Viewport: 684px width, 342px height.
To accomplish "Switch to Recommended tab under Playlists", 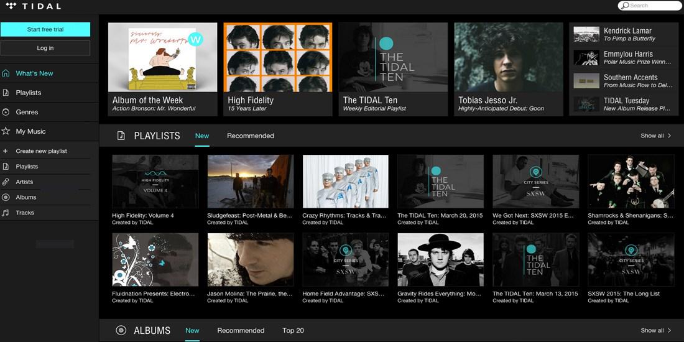I will (251, 136).
